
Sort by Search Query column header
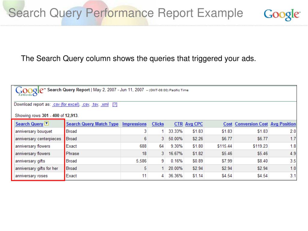tap(29, 124)
